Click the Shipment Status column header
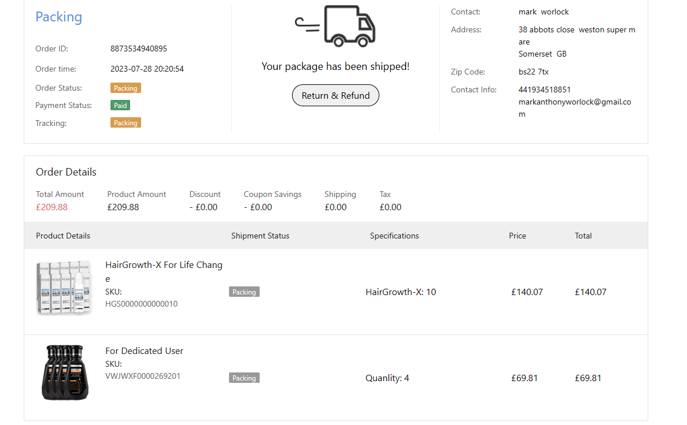This screenshot has width=687, height=425. coord(260,236)
